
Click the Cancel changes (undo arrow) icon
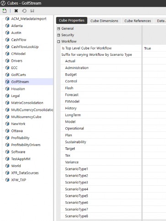coord(24,11)
